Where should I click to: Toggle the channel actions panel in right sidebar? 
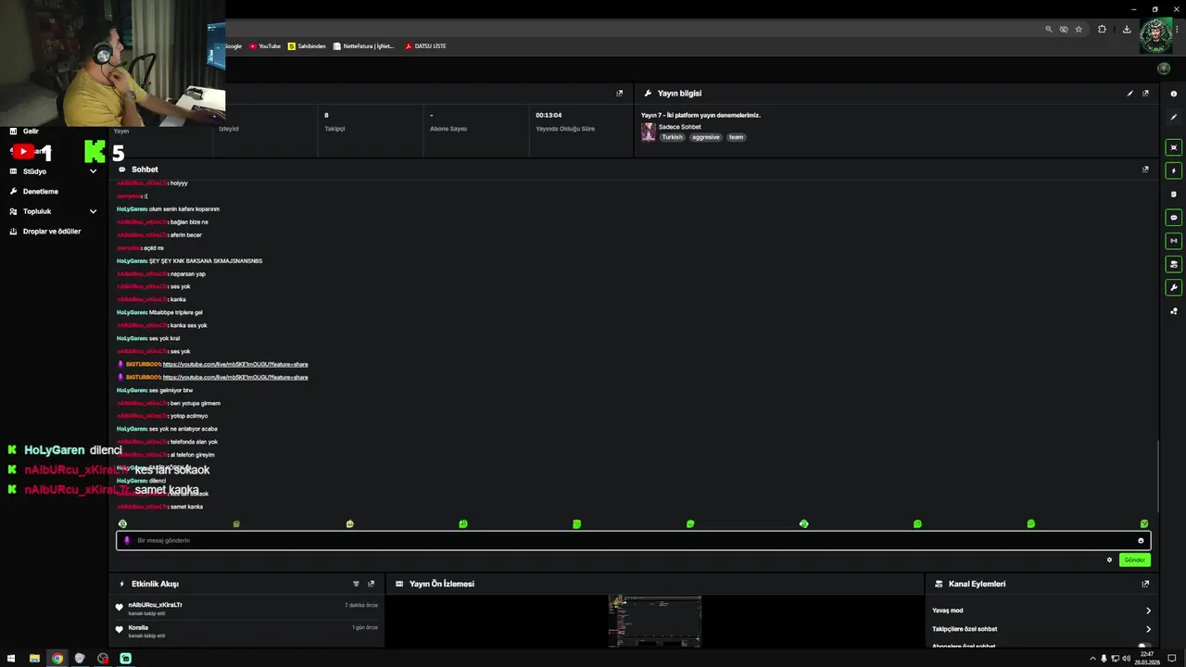pyautogui.click(x=1174, y=264)
